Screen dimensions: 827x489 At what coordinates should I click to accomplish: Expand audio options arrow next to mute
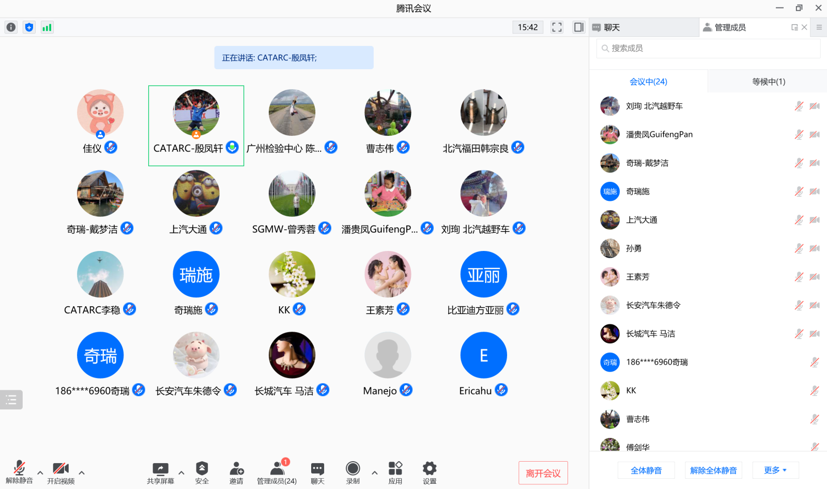click(40, 472)
